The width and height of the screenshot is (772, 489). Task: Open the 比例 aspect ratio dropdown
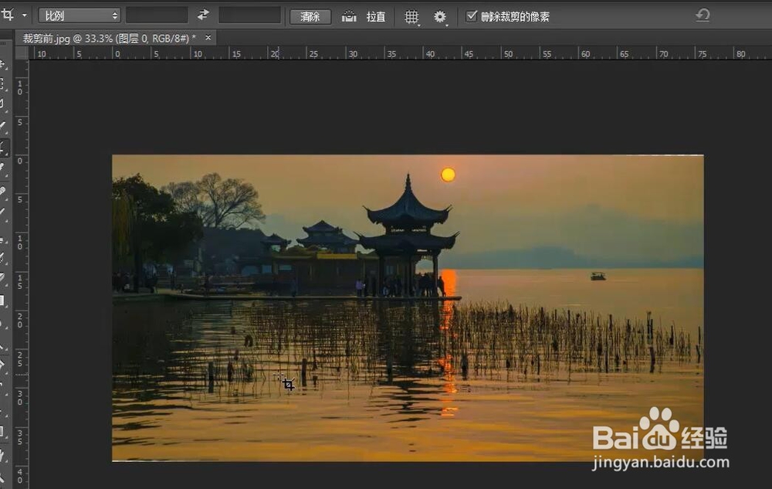click(80, 15)
